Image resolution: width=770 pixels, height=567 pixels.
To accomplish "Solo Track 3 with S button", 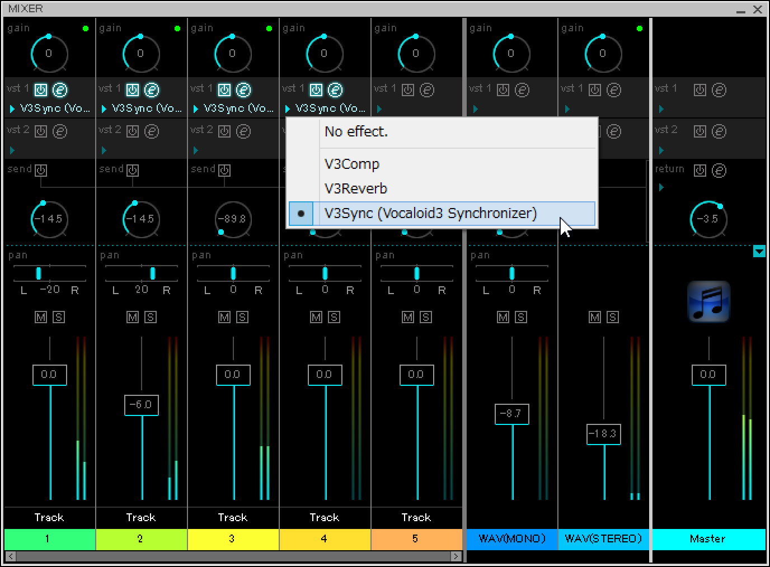I will (x=242, y=317).
